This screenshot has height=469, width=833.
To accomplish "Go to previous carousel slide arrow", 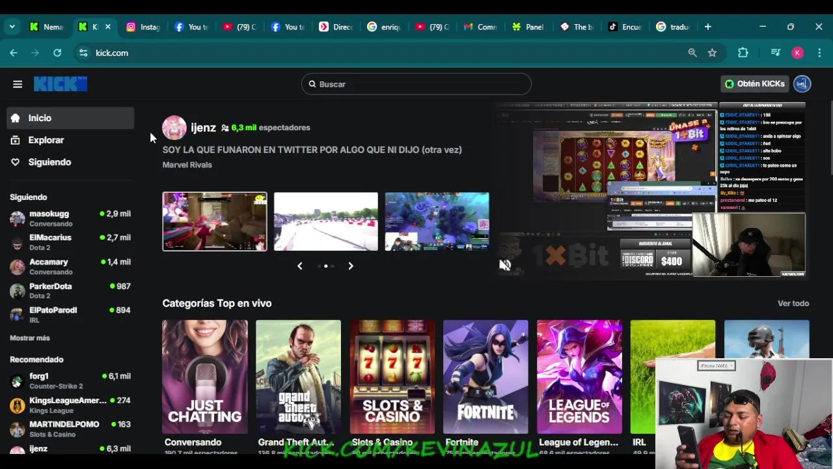I will click(299, 266).
